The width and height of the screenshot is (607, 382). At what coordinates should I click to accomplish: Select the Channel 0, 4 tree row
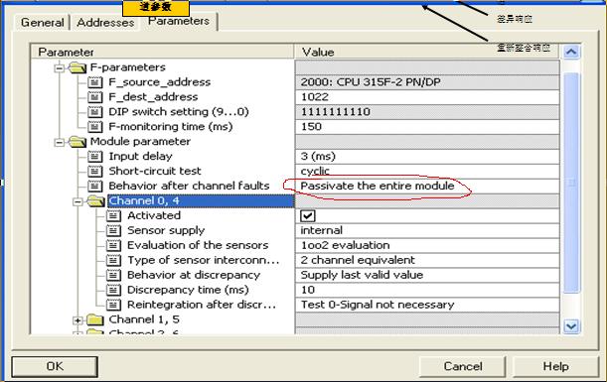click(x=201, y=201)
